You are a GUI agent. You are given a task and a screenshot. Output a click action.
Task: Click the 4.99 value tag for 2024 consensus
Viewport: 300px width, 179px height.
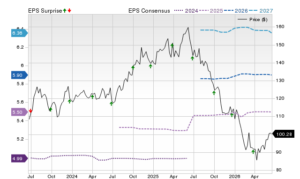pyautogui.click(x=19, y=158)
